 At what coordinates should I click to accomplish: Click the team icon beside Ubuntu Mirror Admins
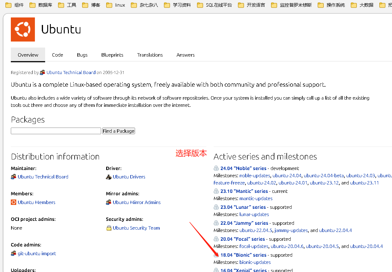[109, 202]
